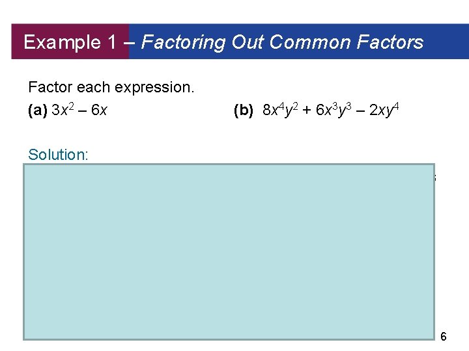The height and width of the screenshot is (351, 469).
Task: Click the "2xy⁴" term in part (b)
Action: point(383,110)
